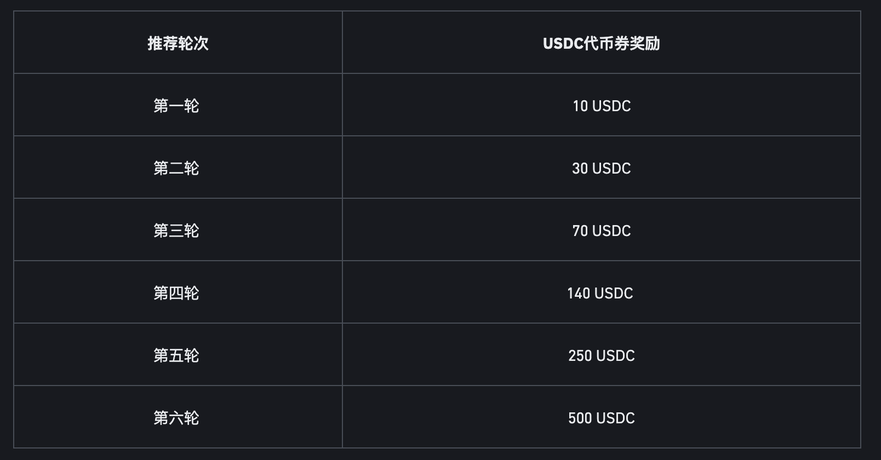This screenshot has height=460, width=881.
Task: Click the 250 USDC reward cell
Action: pos(602,355)
